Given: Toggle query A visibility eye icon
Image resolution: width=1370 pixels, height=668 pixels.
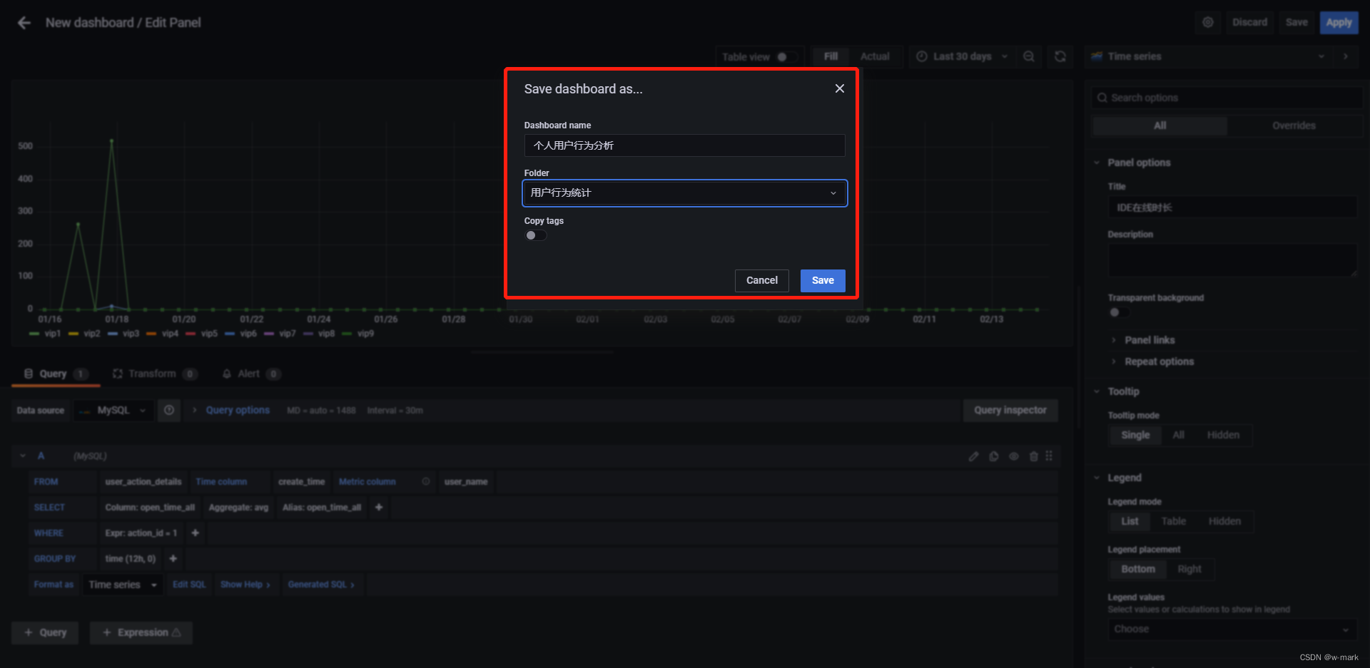Looking at the screenshot, I should (x=1013, y=456).
